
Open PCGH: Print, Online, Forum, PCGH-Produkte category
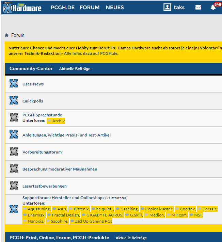point(59,238)
